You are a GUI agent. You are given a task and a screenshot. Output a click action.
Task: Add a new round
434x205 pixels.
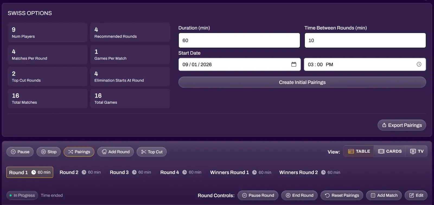[x=116, y=152]
